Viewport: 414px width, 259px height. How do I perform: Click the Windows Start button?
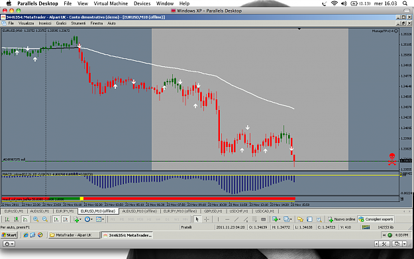coord(9,235)
